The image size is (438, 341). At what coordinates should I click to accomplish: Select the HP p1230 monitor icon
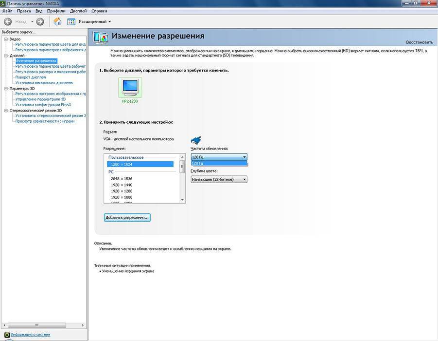click(x=130, y=88)
